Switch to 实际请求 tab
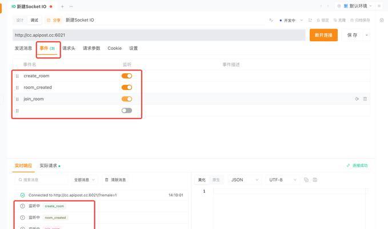Viewport: 388px width, 229px height. pos(49,165)
